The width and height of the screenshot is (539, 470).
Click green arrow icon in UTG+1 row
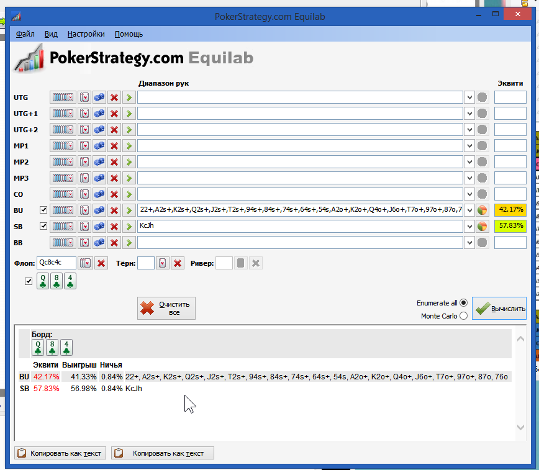point(129,114)
